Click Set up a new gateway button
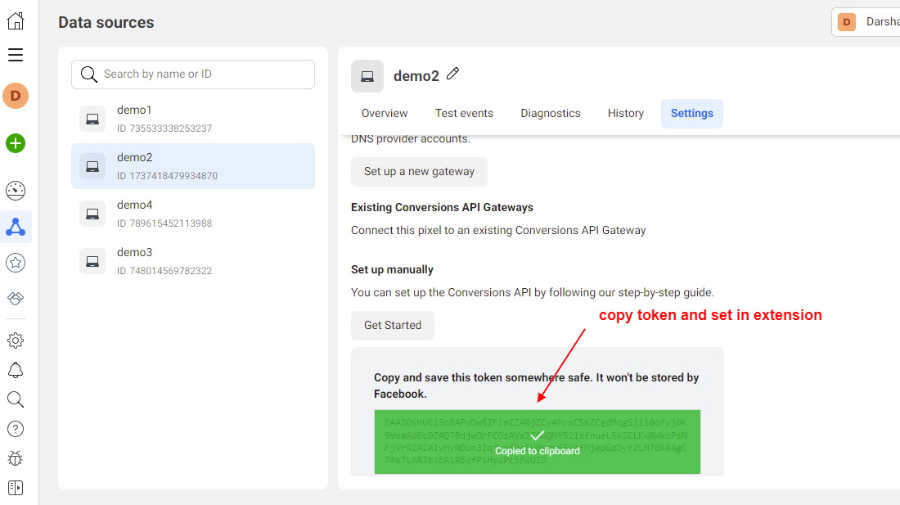 [x=419, y=172]
